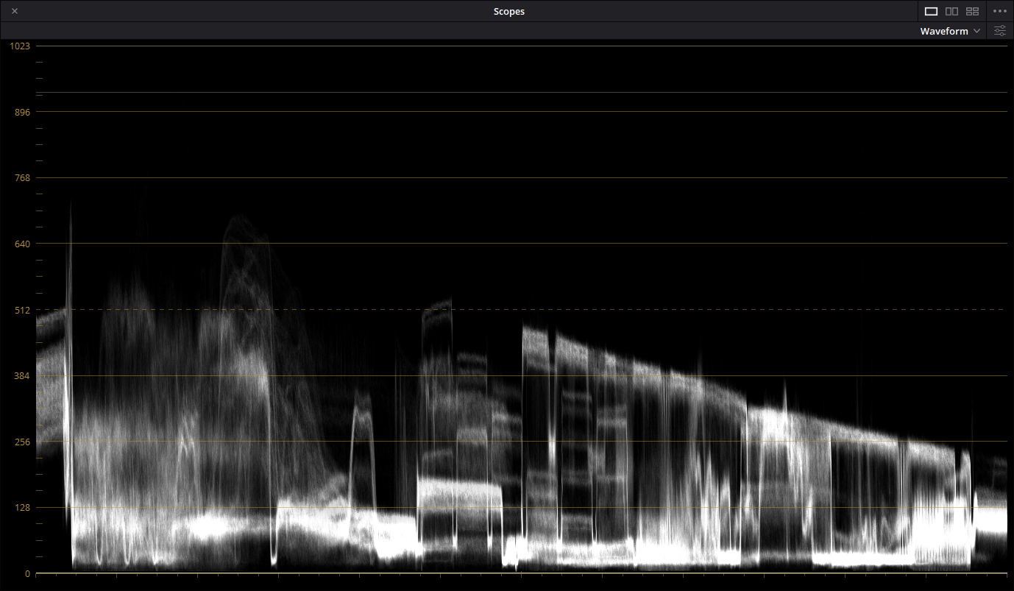Click the 0 label at scale bottom
This screenshot has height=591, width=1014.
coord(27,573)
